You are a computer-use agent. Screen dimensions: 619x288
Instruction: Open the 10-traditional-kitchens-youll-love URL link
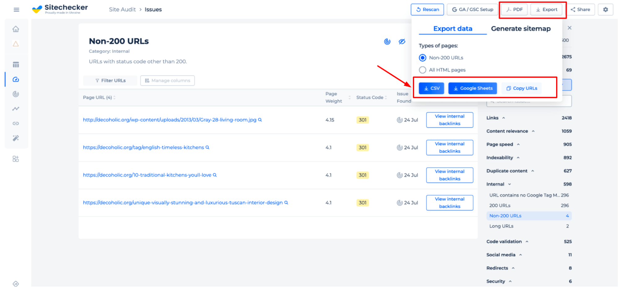(x=147, y=175)
